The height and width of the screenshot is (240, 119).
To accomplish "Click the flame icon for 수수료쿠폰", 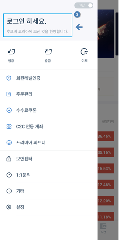I will 9,110.
